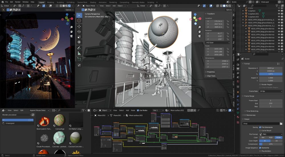Switch to the Scripting workspace tab
This screenshot has width=285, height=157.
(150, 2)
